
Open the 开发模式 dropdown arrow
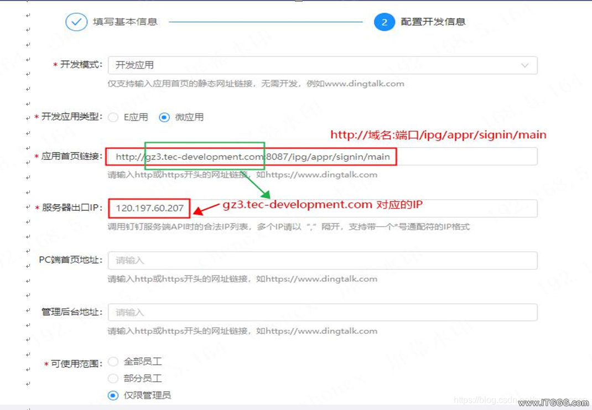tap(525, 65)
